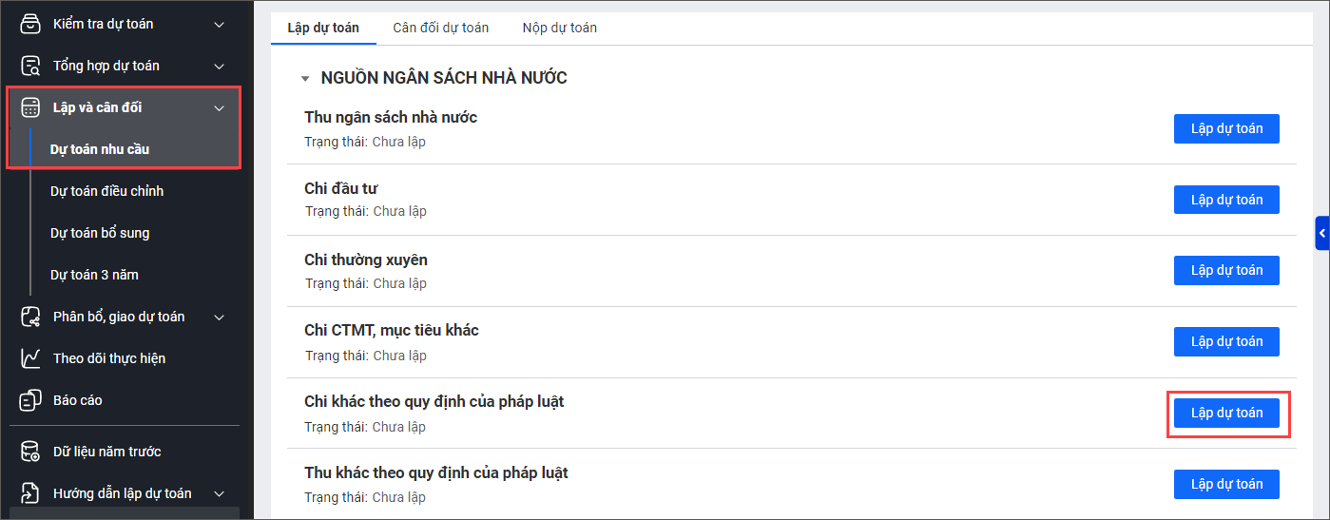This screenshot has width=1330, height=520.
Task: Click the Tổng hợp dự toán sidebar icon
Action: [31, 66]
